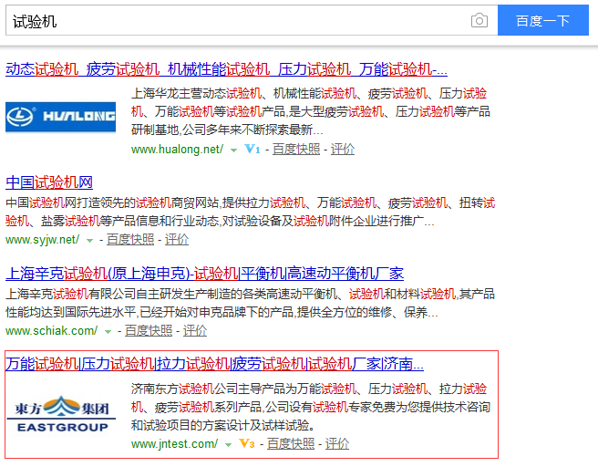The height and width of the screenshot is (467, 598).
Task: Click the V1 verification badge icon
Action: tap(253, 149)
